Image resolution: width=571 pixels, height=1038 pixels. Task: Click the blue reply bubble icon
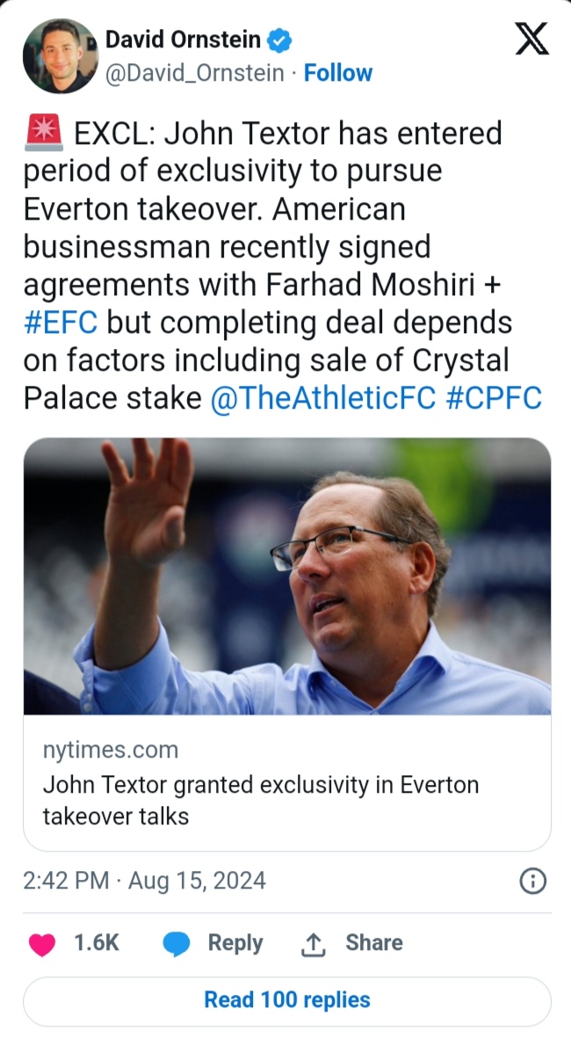coord(177,944)
